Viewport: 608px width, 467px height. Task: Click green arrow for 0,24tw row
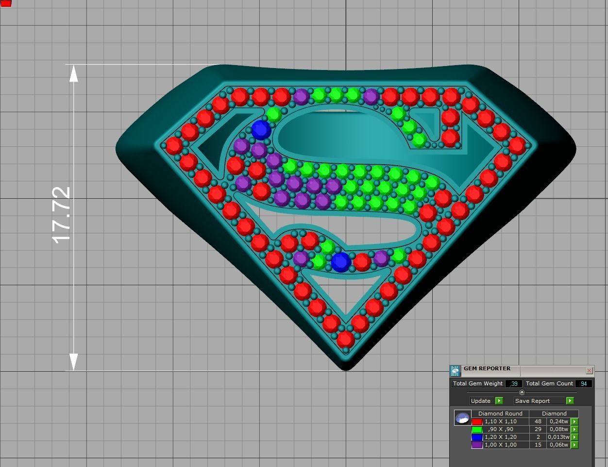pos(574,422)
